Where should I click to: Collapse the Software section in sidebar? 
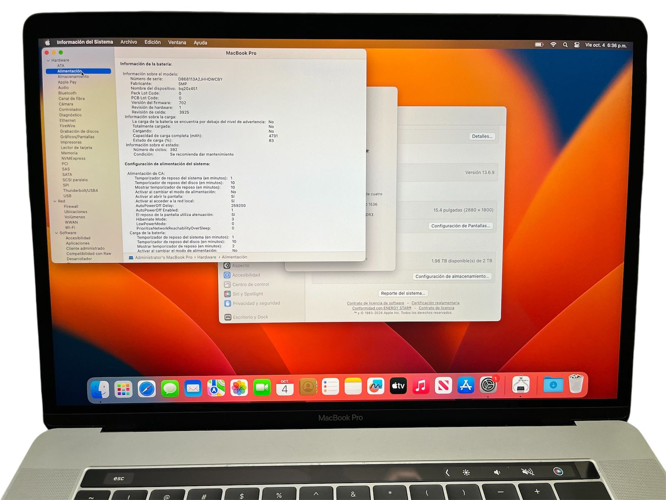(x=57, y=233)
